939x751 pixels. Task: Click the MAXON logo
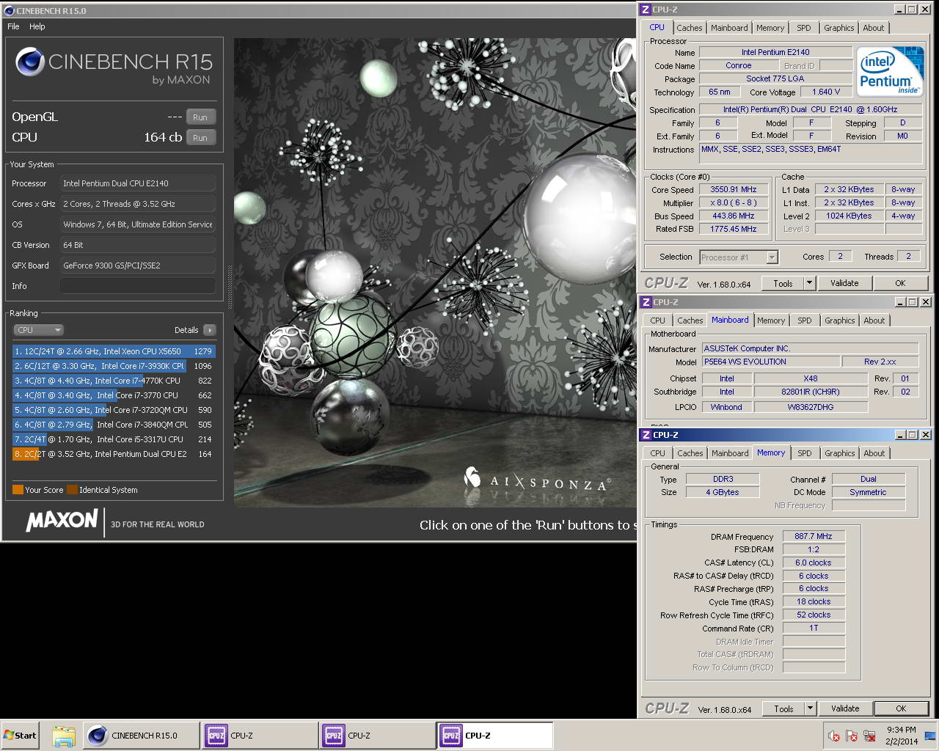62,521
